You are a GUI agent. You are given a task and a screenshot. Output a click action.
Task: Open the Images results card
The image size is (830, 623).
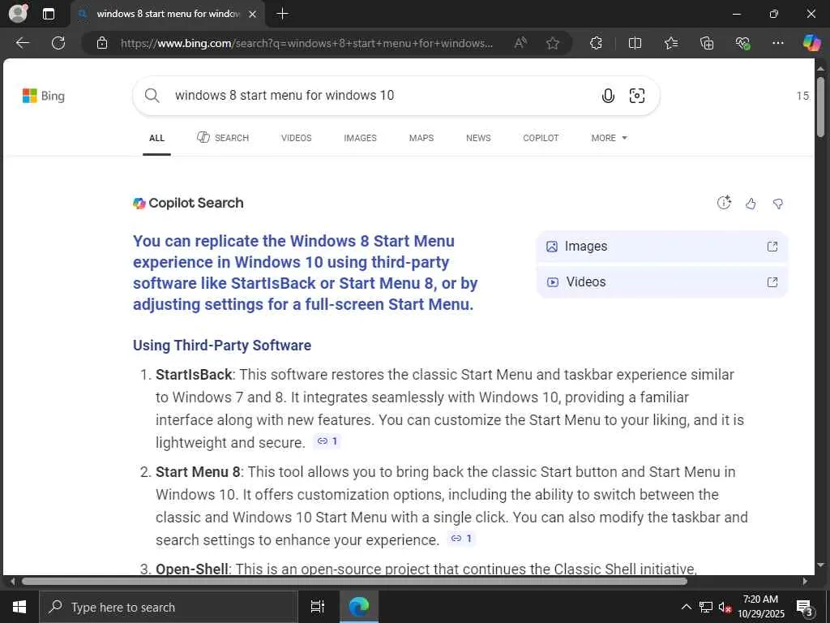coord(662,247)
